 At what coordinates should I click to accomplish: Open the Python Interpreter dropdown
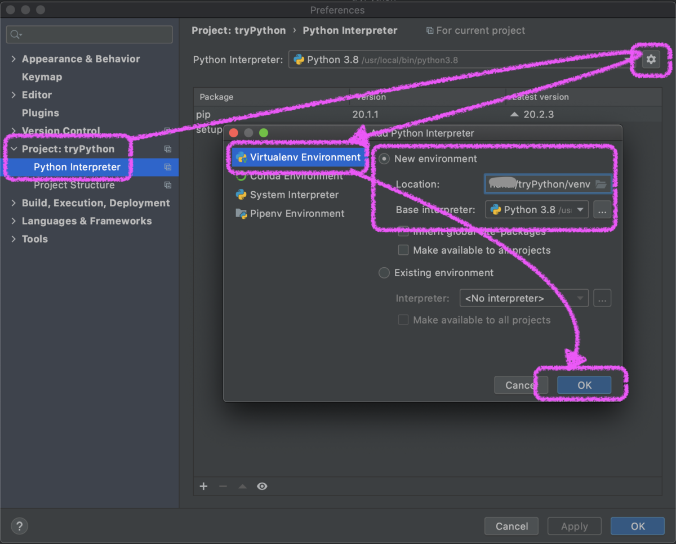tap(464, 60)
